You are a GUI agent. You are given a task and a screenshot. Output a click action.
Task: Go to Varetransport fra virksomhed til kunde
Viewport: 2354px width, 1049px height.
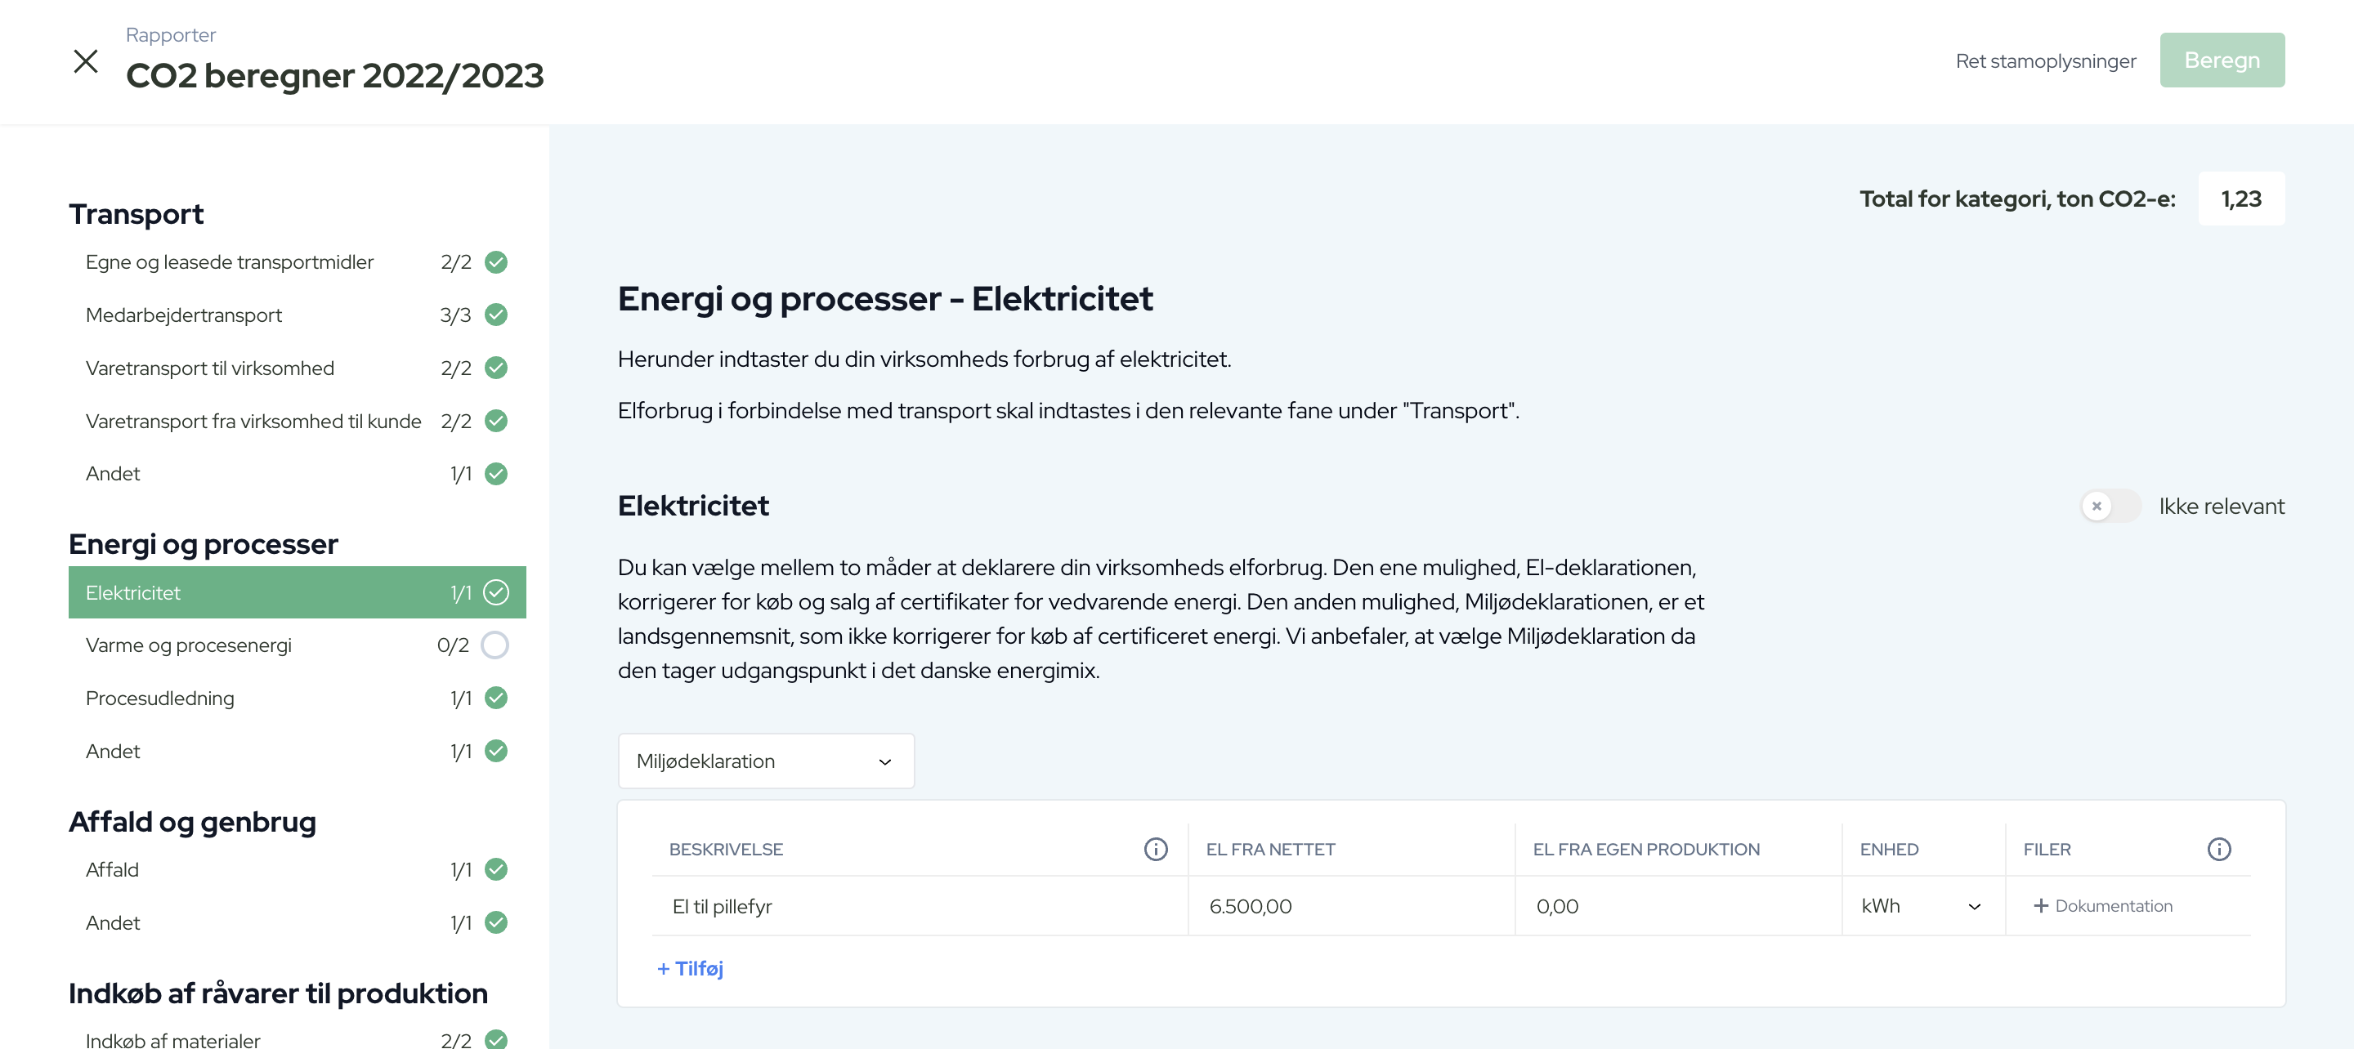pos(253,422)
